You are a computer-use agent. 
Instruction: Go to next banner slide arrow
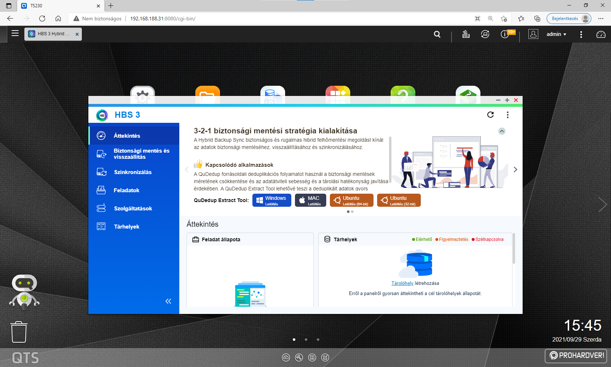(515, 169)
